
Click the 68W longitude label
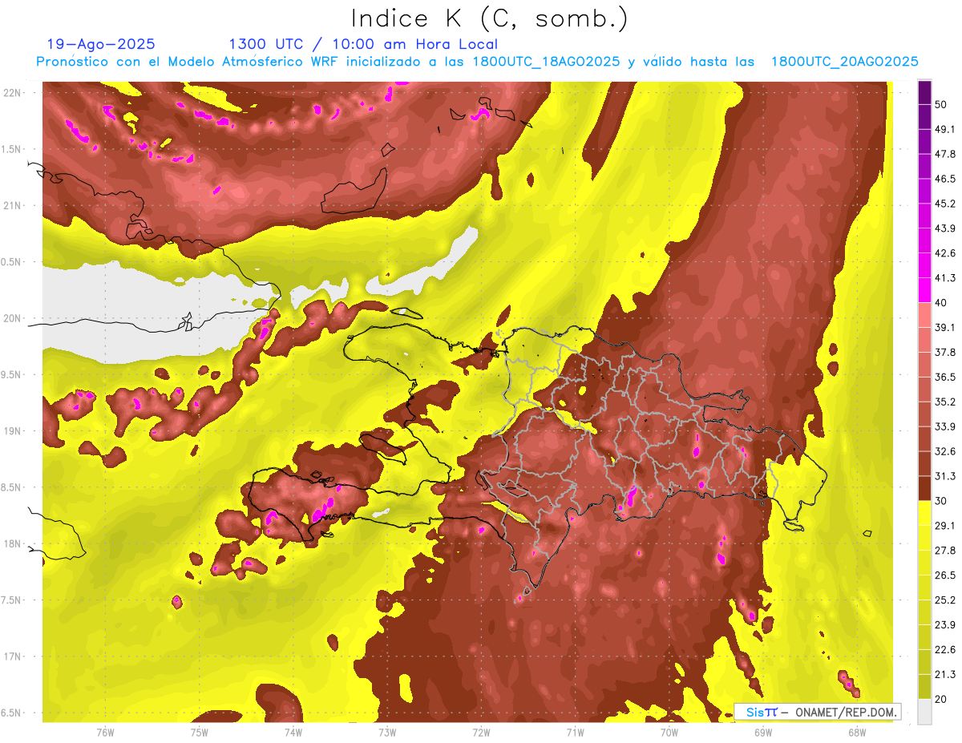click(856, 732)
